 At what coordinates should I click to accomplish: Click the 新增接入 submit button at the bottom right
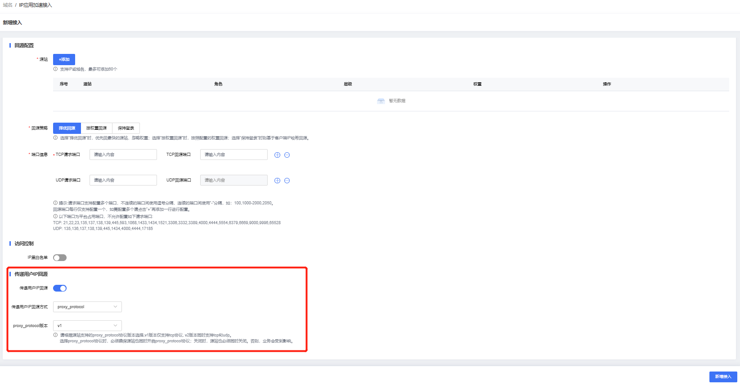tap(723, 377)
